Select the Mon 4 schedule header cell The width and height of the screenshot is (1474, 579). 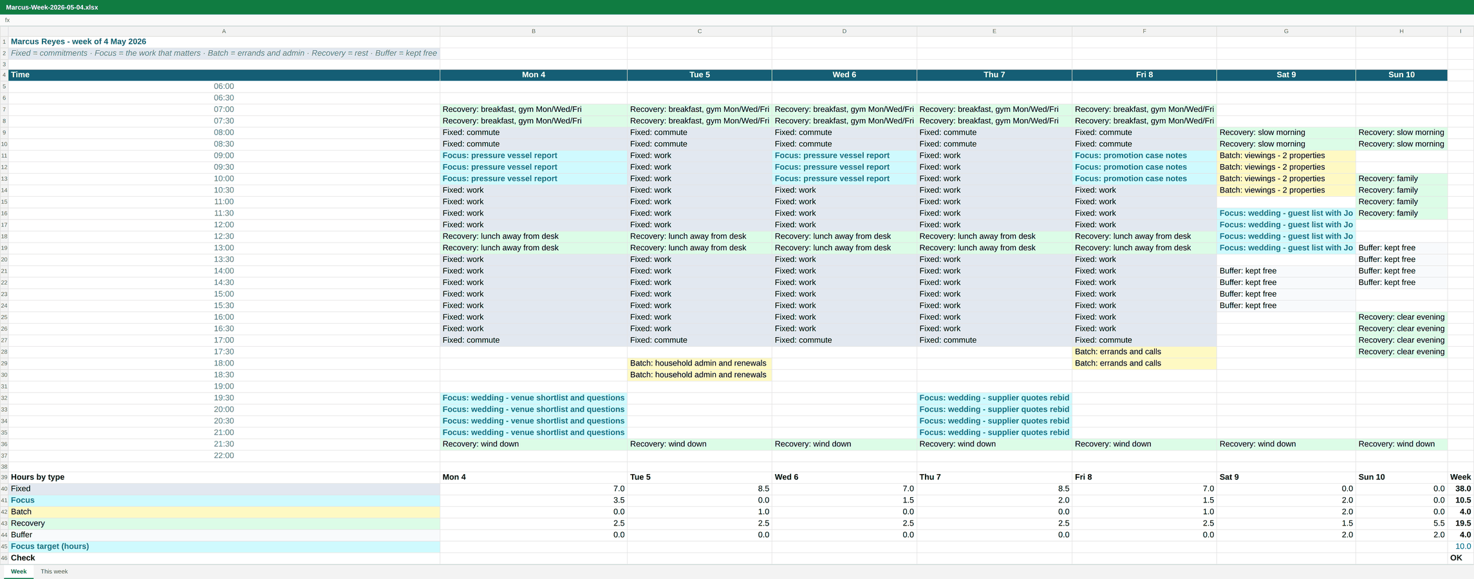534,75
